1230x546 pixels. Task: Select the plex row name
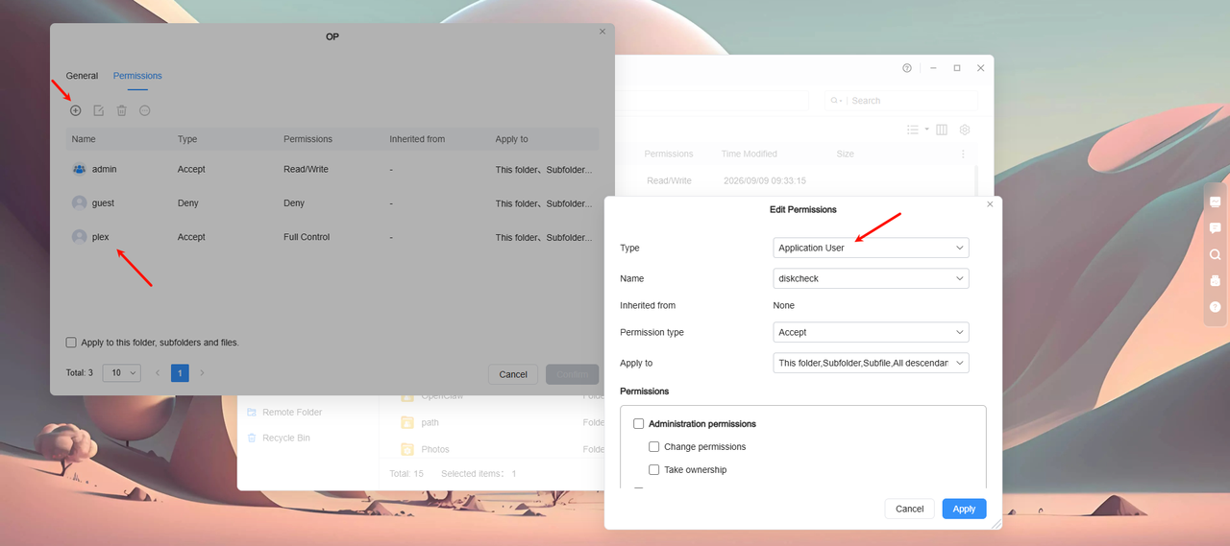[101, 237]
